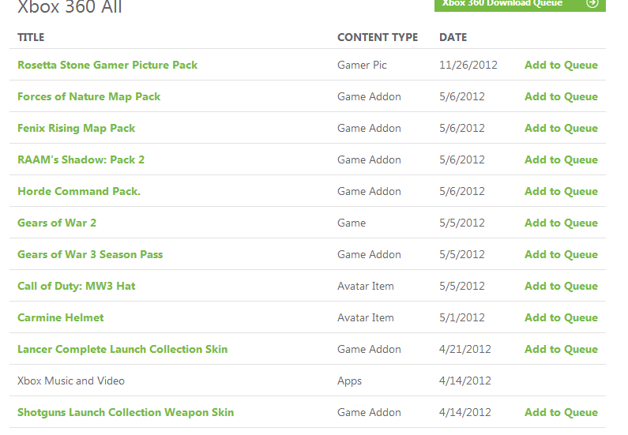
Task: Open Rosetta Stone Gamer Picture Pack
Action: pyautogui.click(x=107, y=65)
